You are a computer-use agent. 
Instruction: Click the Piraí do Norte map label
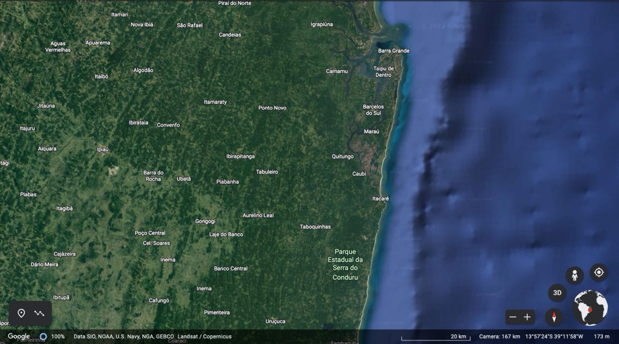[x=235, y=3]
